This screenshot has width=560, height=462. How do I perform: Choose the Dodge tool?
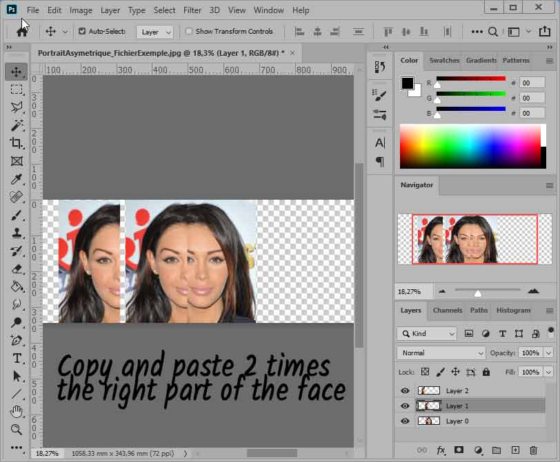pyautogui.click(x=17, y=322)
